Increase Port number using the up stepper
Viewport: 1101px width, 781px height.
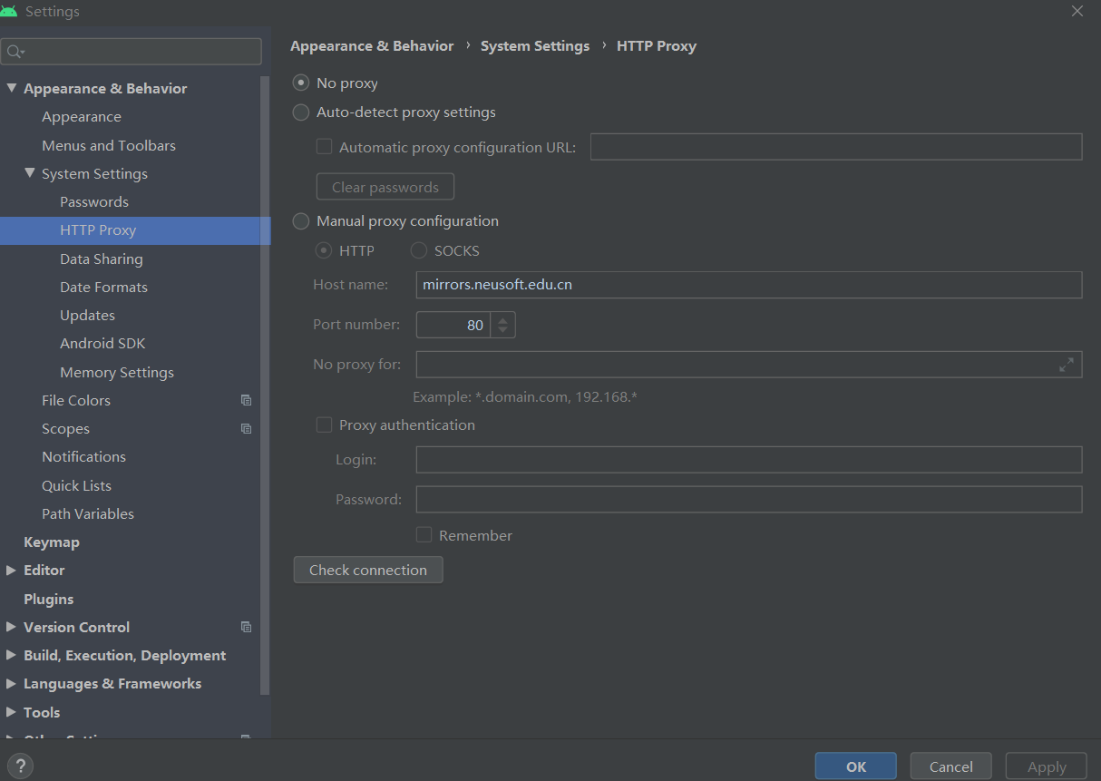point(502,319)
